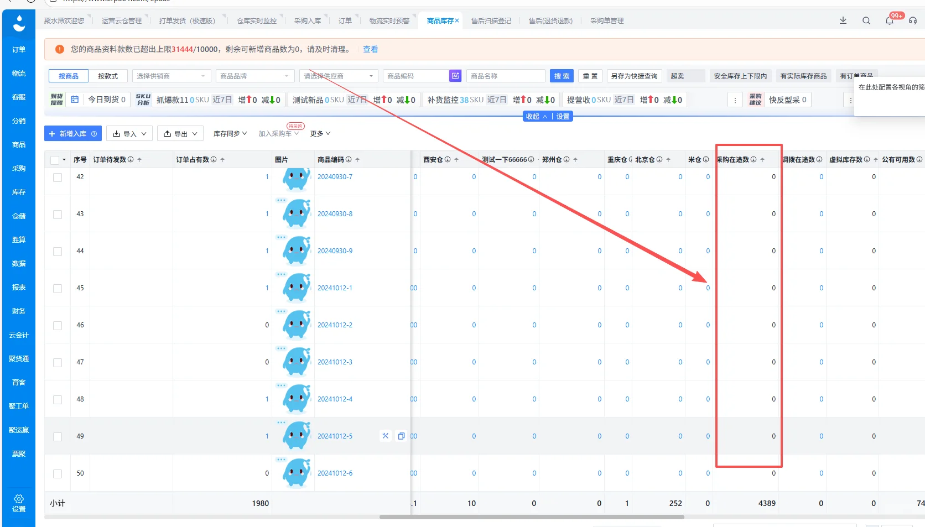Screen dimensions: 925x527
Task: Tick the checkbox for row 48
Action: (x=58, y=400)
